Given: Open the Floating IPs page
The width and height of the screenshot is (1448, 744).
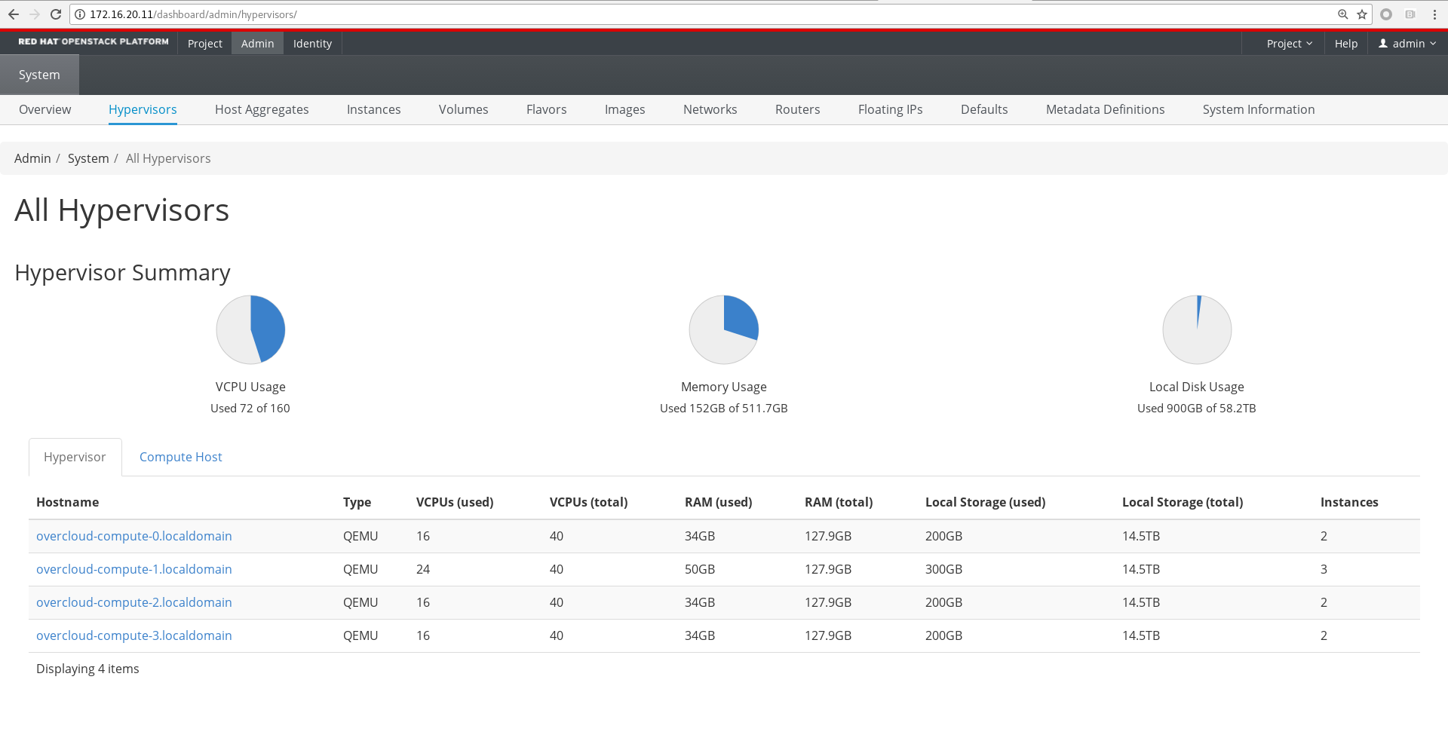Looking at the screenshot, I should click(x=891, y=109).
